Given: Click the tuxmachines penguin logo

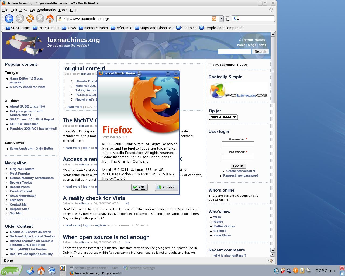Looking at the screenshot, I should click(x=25, y=45).
